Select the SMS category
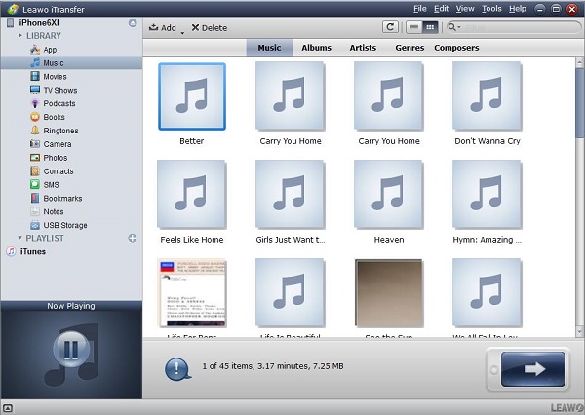Viewport: 585px width, 415px height. tap(51, 184)
